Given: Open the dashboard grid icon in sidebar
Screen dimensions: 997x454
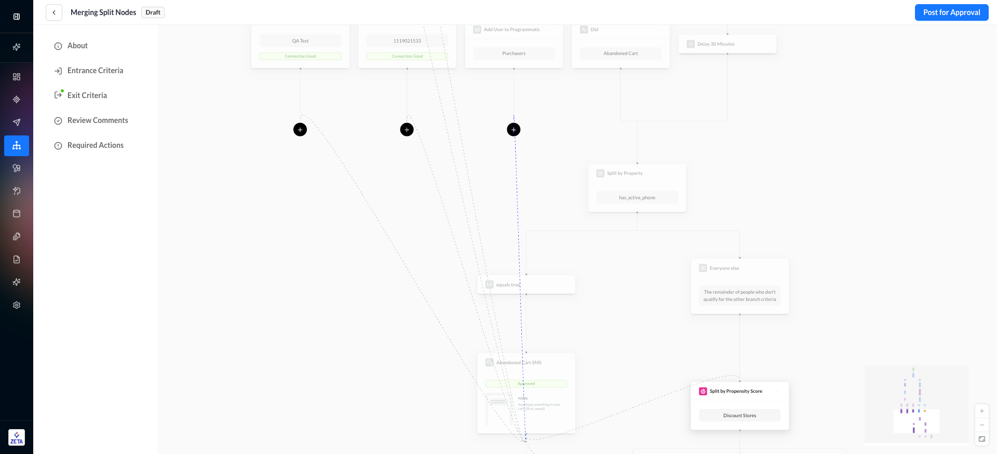Looking at the screenshot, I should point(17,77).
